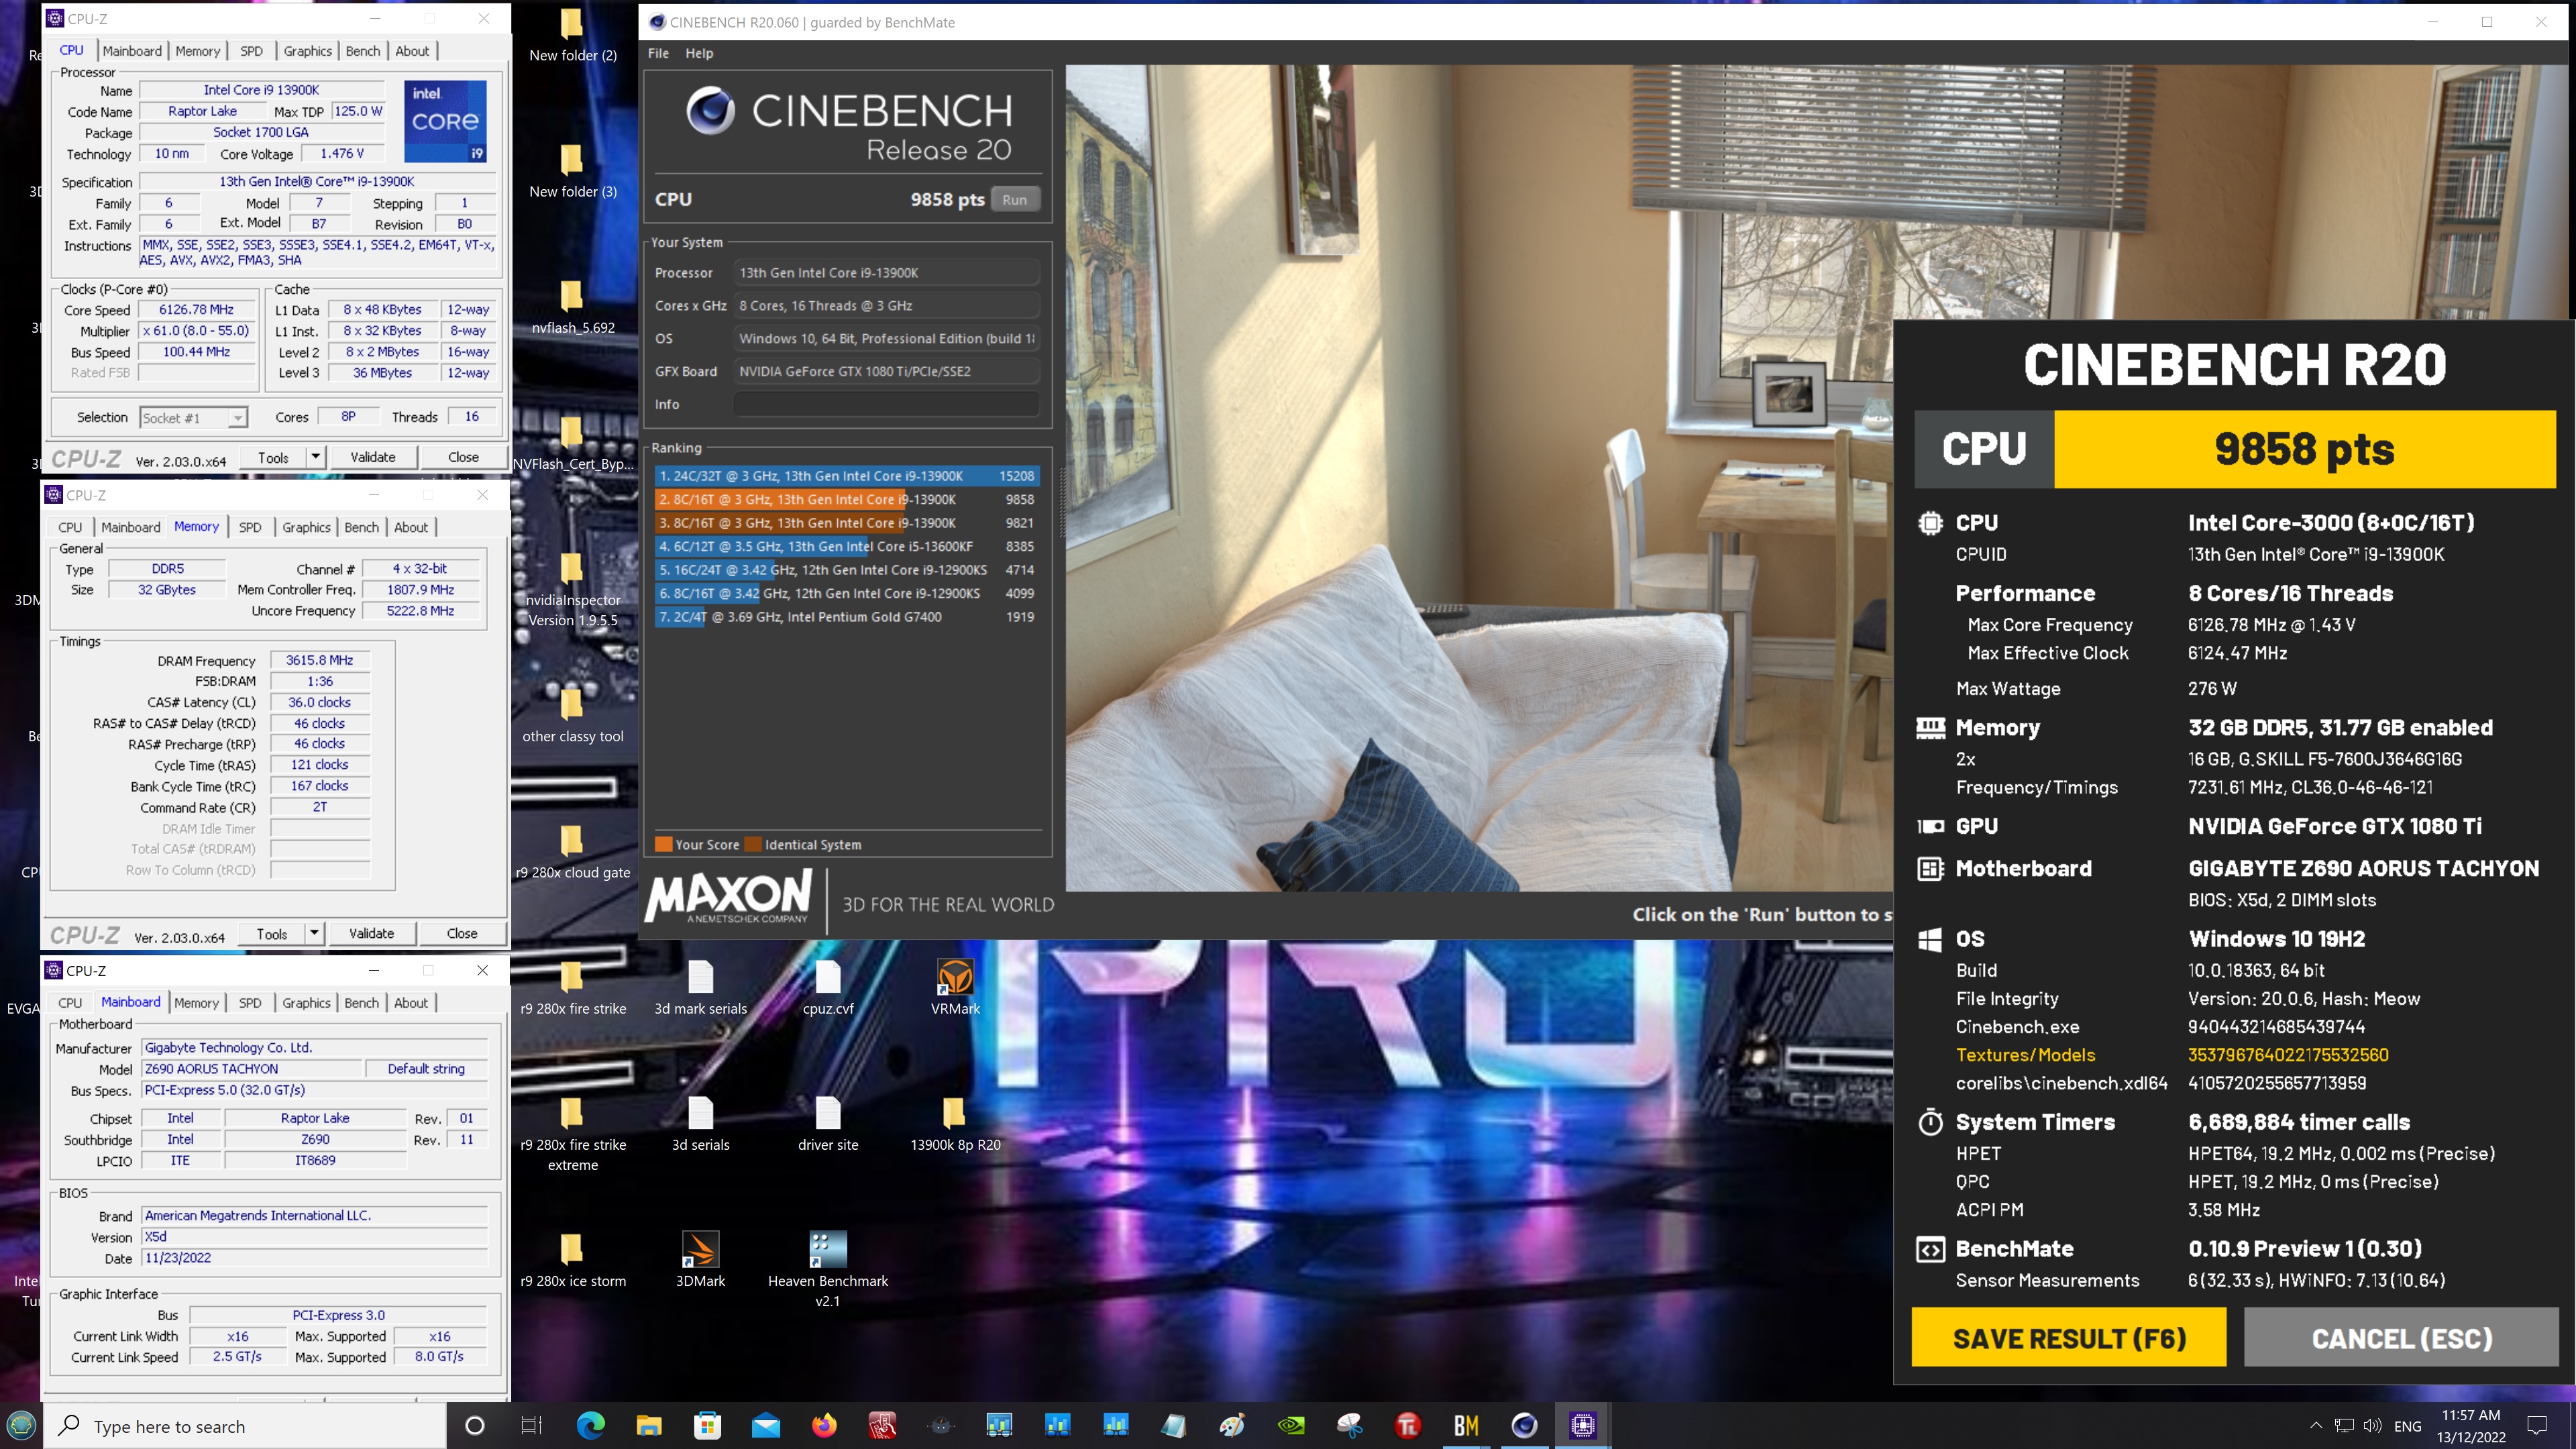Select the 'r9 280x cloud gate' folder
Viewport: 2576px width, 1449px height.
573,851
